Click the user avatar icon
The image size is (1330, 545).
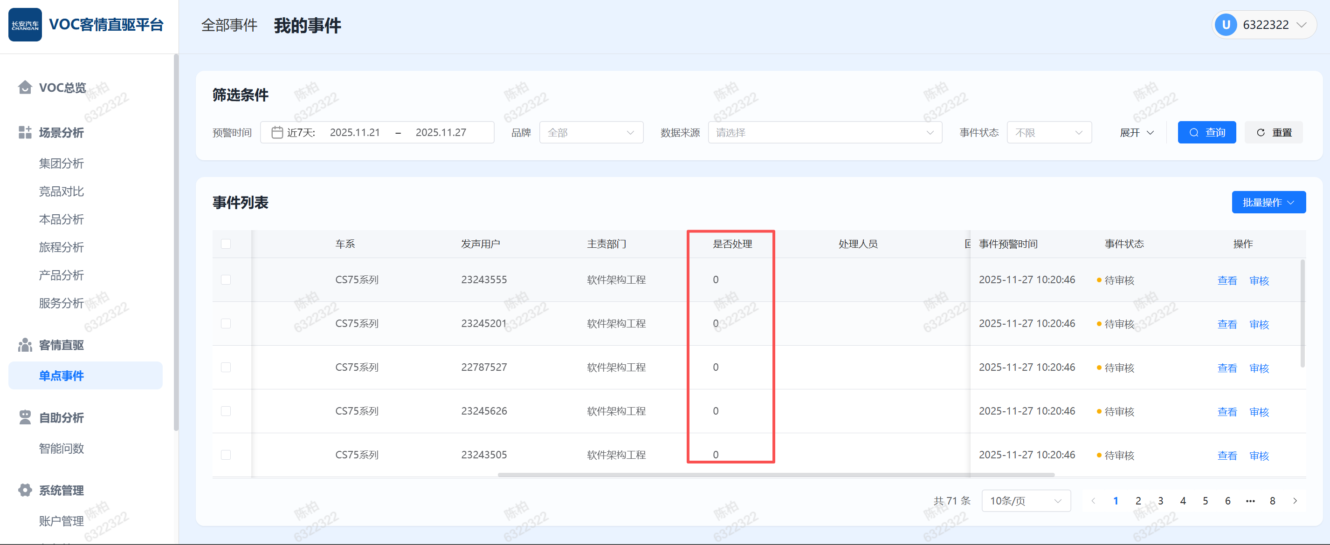tap(1226, 25)
